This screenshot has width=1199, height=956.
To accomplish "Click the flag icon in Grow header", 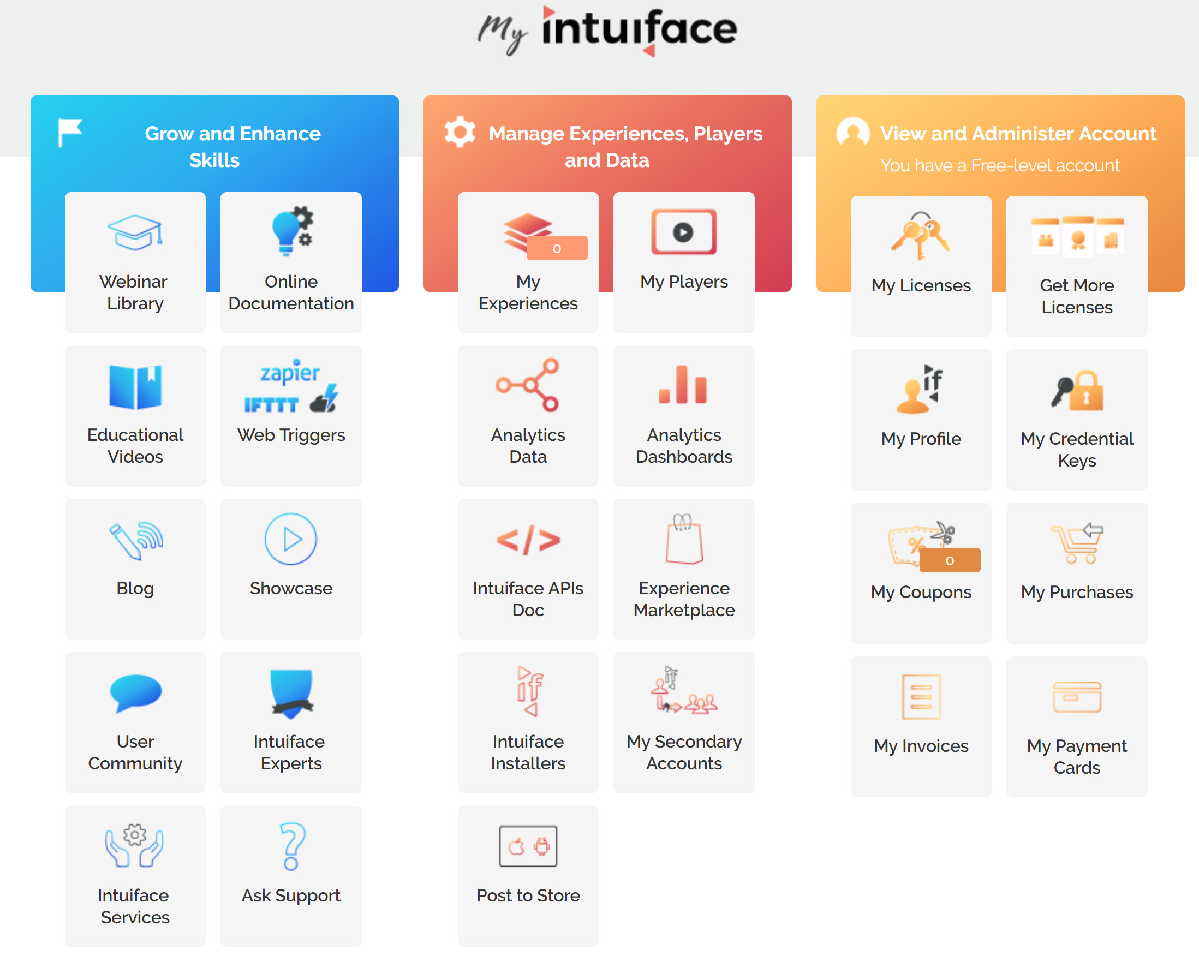I will (x=70, y=133).
